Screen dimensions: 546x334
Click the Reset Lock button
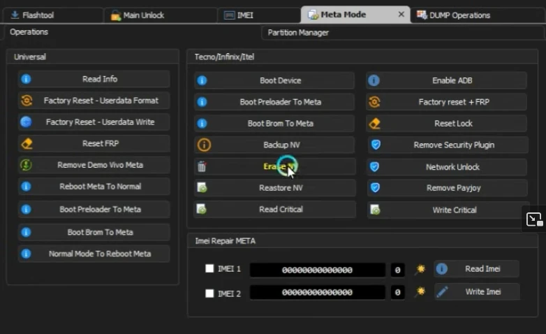(447, 124)
